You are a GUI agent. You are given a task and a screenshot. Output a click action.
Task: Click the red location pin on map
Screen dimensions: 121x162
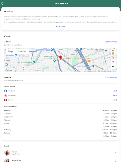coord(60,58)
